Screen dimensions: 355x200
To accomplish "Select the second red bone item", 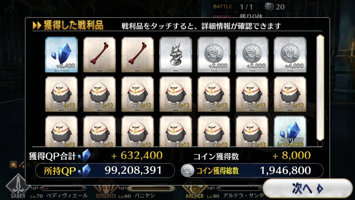I will pos(138,55).
